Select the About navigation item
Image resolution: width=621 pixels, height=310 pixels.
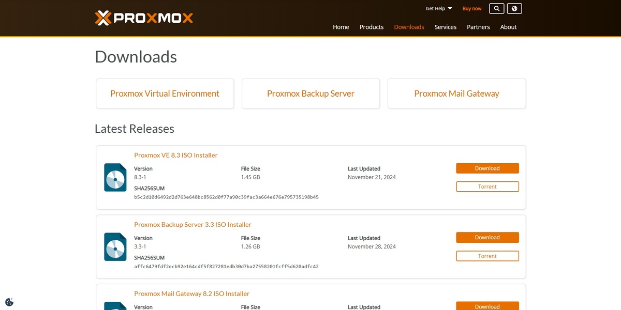click(x=508, y=27)
